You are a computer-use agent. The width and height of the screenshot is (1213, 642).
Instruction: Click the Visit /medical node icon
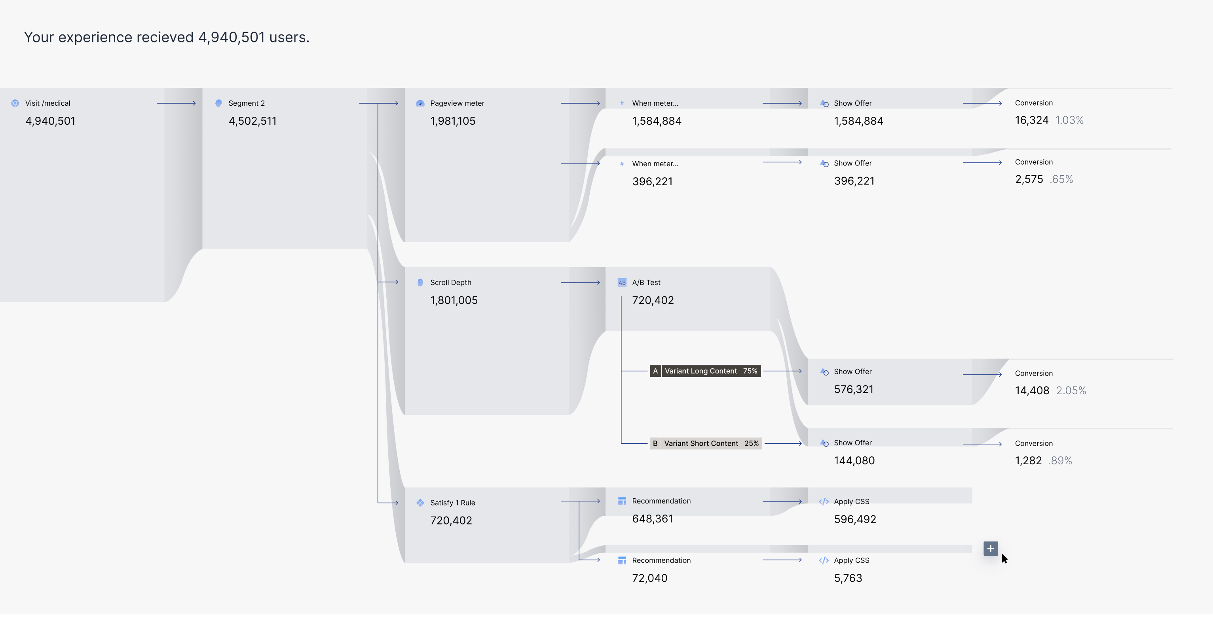[15, 103]
